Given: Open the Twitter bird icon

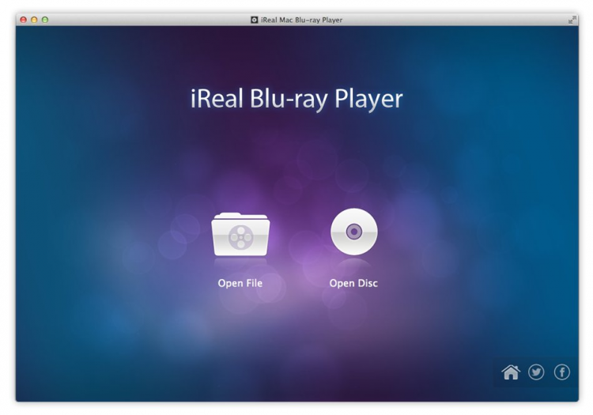Looking at the screenshot, I should pos(536,372).
